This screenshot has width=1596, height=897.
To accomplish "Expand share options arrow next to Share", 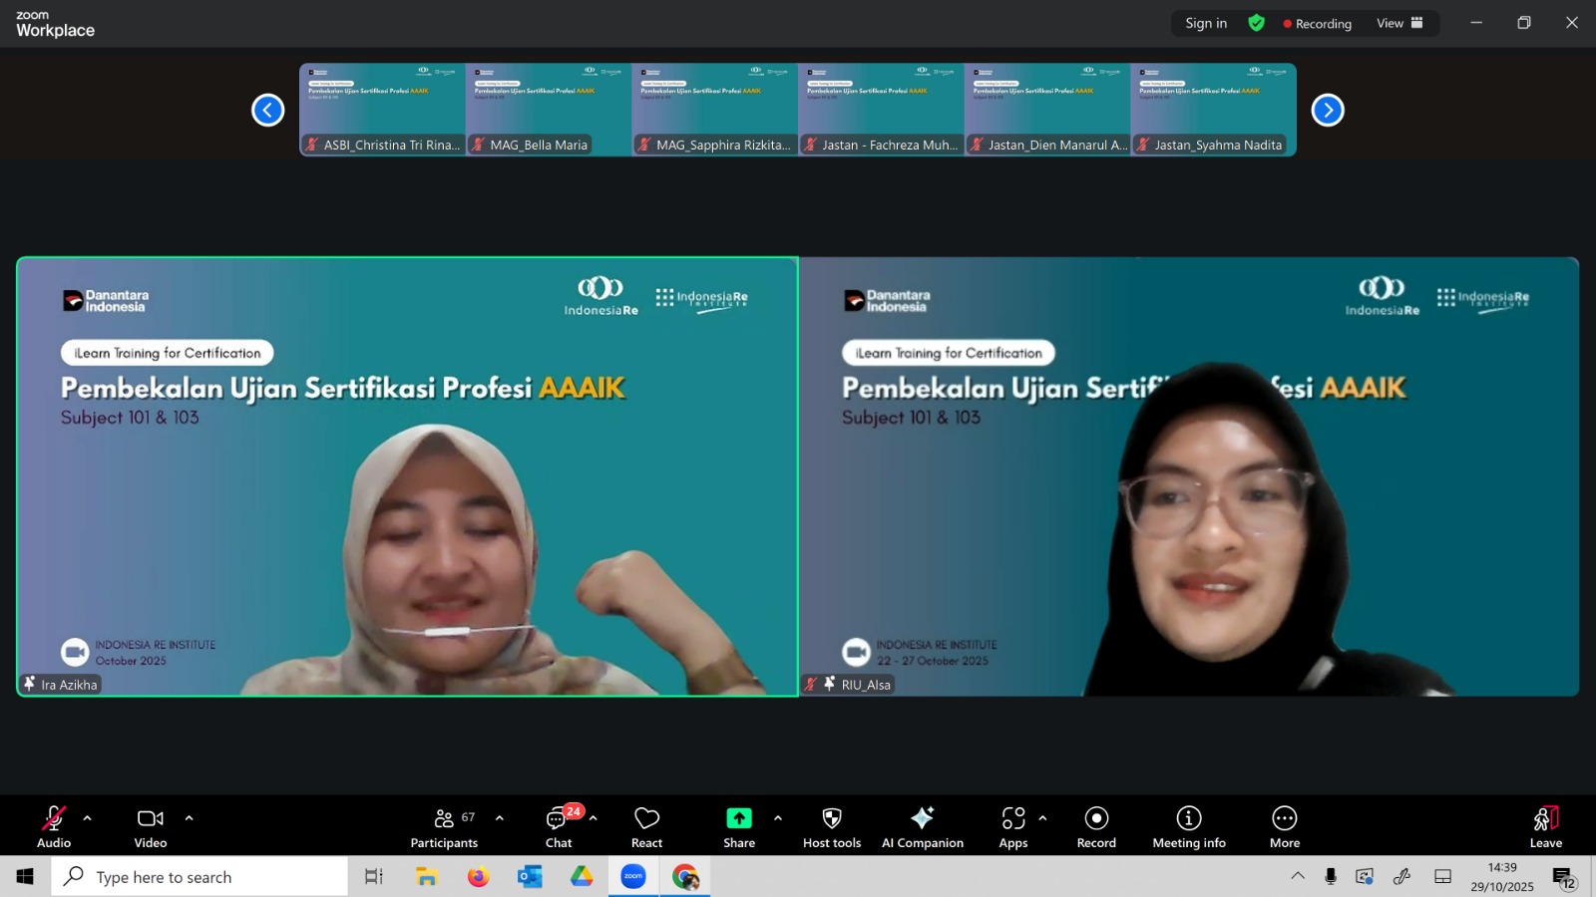I will [778, 818].
